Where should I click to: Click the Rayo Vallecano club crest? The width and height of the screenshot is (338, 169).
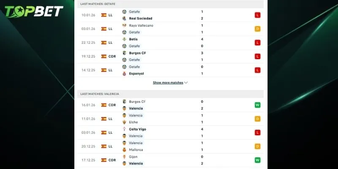(x=124, y=25)
